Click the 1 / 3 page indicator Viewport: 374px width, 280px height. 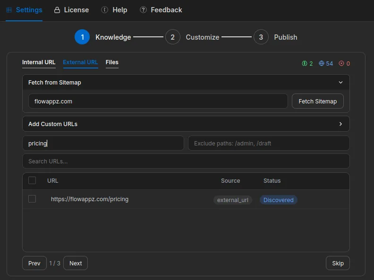55,263
